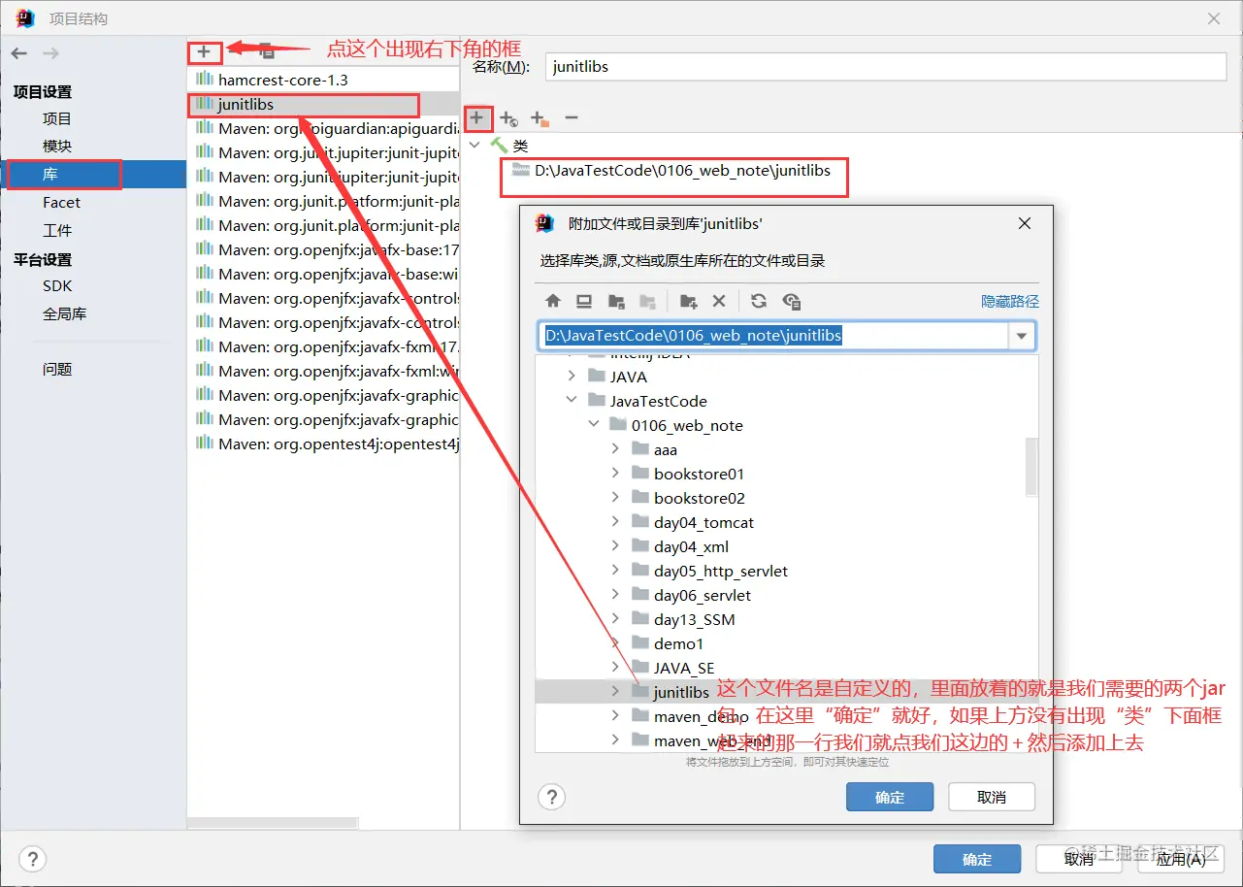This screenshot has height=887, width=1243.
Task: Click the forward navigation arrow in Project Structure
Action: [x=50, y=53]
